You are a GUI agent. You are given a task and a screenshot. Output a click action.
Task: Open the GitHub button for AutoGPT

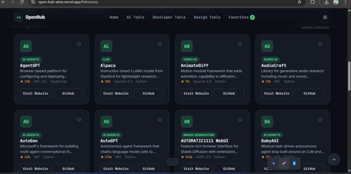coord(148,169)
